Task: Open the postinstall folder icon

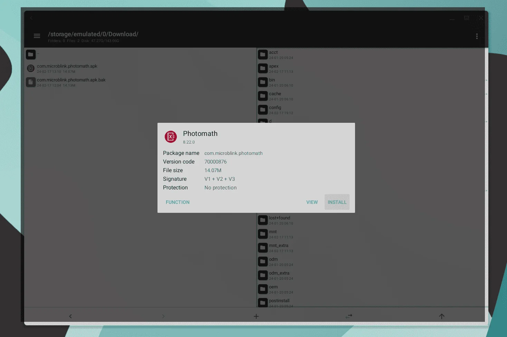Action: click(263, 303)
